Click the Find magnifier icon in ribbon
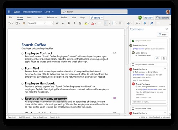Viewport: 178px width, 130px height. (x=137, y=23)
